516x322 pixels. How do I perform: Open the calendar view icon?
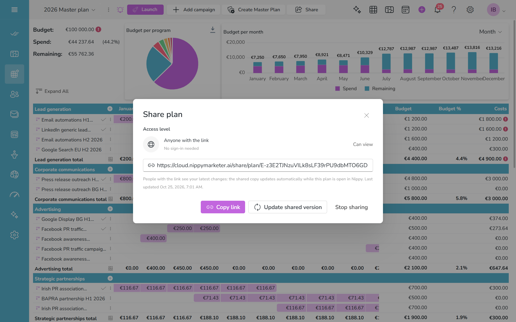406,10
